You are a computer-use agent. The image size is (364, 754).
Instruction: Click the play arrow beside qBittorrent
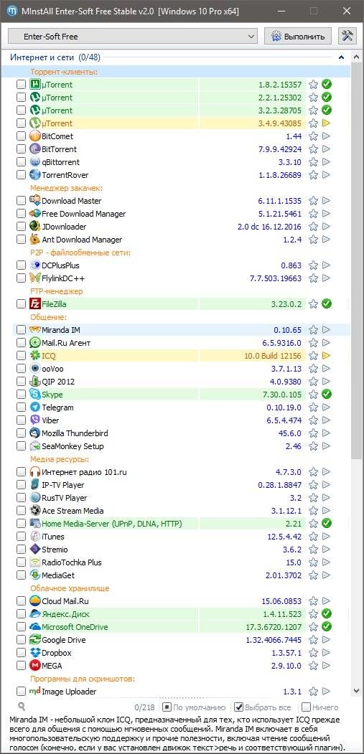(x=327, y=162)
